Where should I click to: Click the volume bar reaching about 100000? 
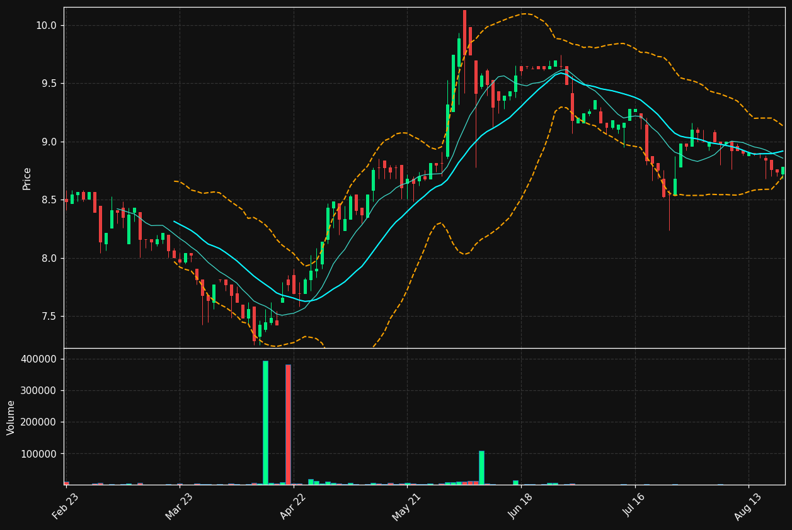pos(481,468)
